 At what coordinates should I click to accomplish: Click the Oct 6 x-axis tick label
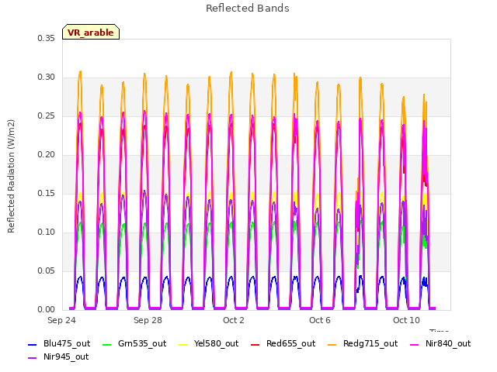pos(320,320)
